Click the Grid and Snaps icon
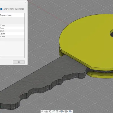113x113 pixels. (x=66, y=111)
